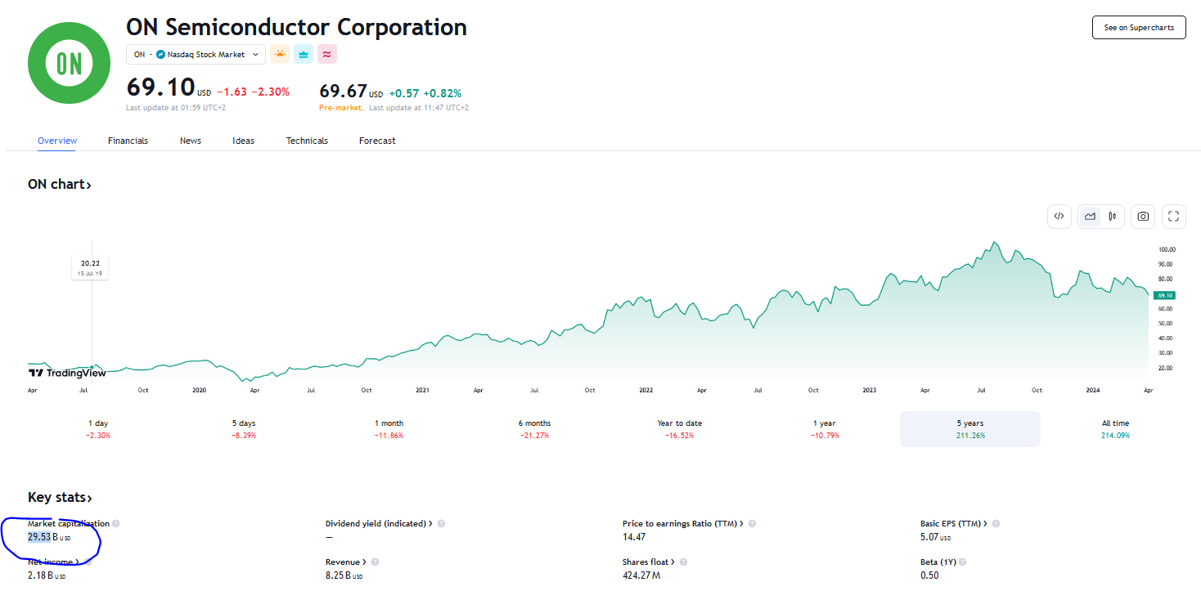Switch to the Forecast tab

pos(377,141)
